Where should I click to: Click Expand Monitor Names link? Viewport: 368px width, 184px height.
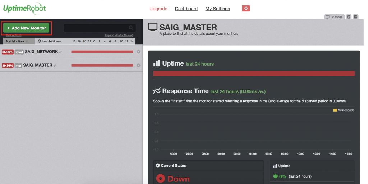click(x=119, y=35)
